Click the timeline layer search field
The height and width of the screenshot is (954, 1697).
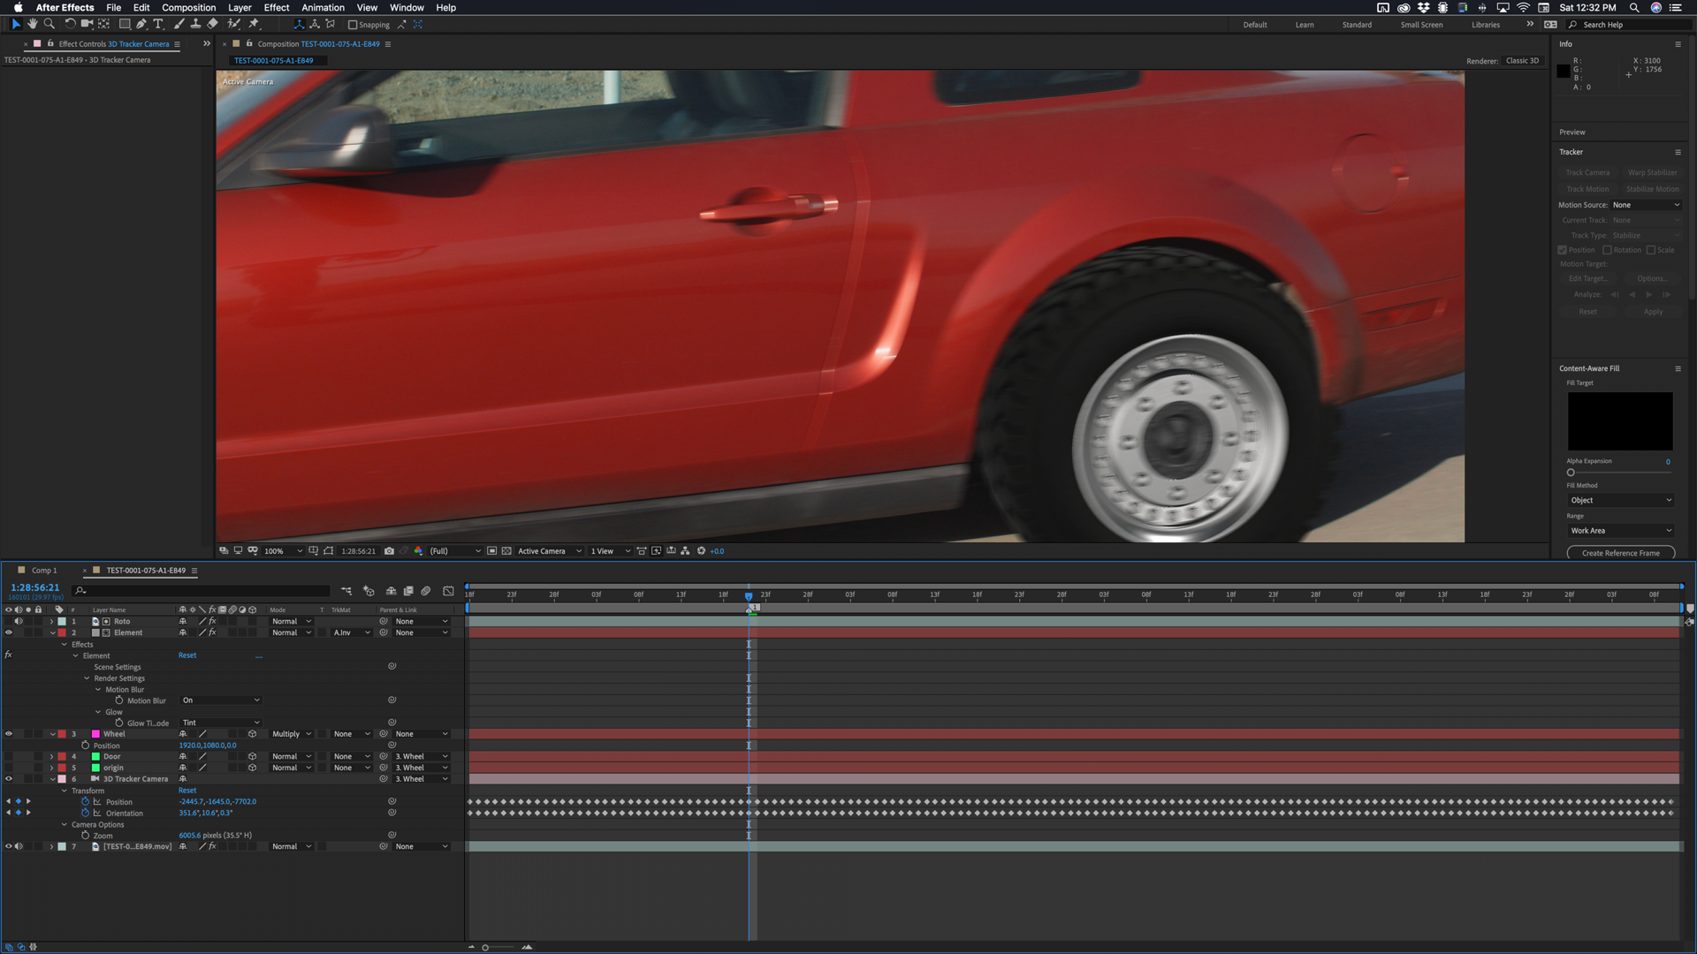[x=203, y=591]
